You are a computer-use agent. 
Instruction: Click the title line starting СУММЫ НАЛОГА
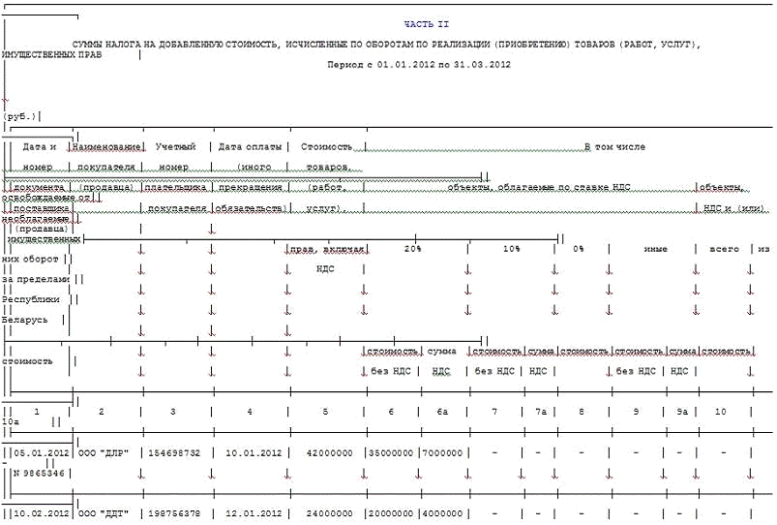[386, 45]
